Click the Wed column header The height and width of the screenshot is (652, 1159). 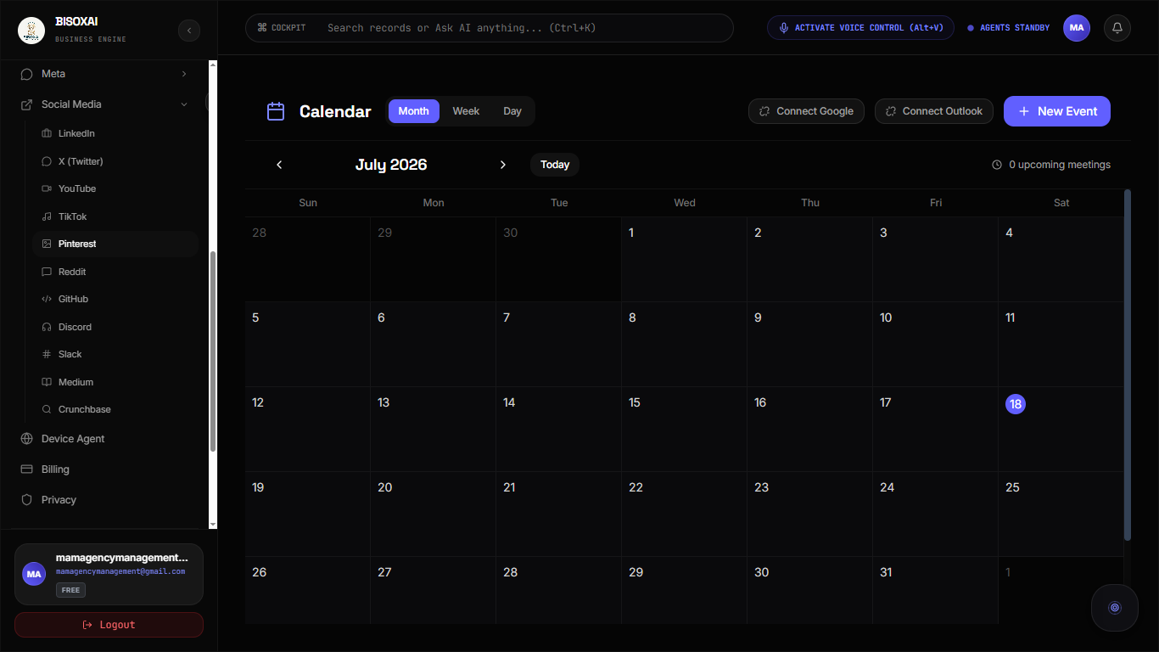coord(685,203)
